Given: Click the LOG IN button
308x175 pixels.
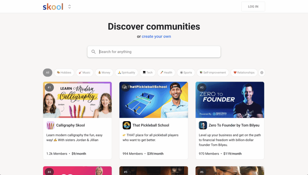Looking at the screenshot, I should pos(253,7).
